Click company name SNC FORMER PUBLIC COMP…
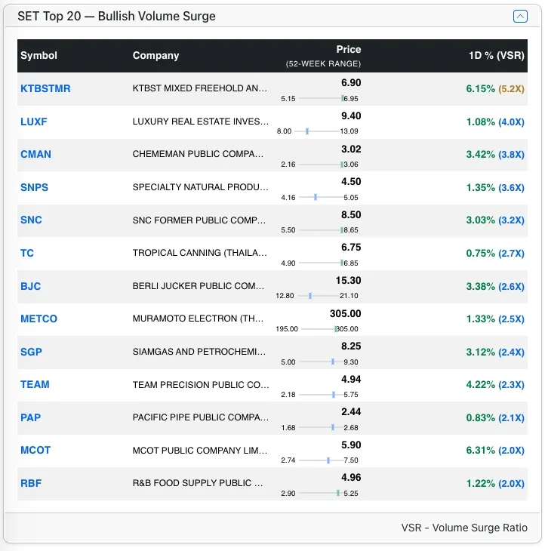 (199, 220)
